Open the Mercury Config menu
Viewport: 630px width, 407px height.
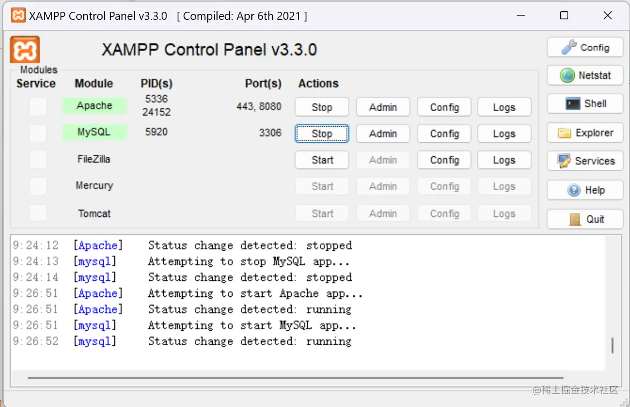tap(444, 186)
